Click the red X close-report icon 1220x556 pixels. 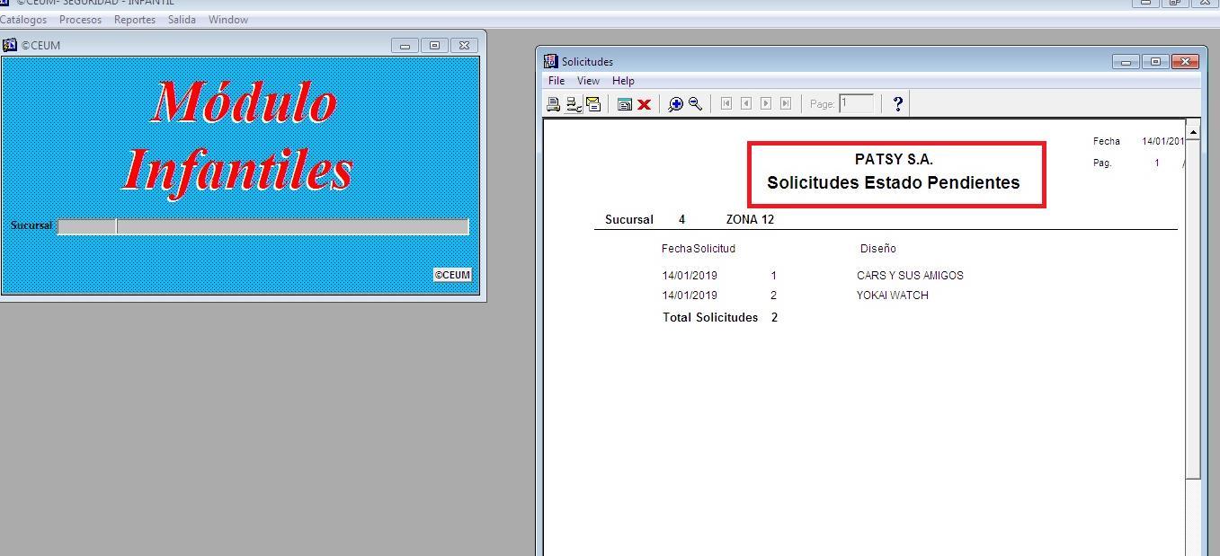[644, 104]
